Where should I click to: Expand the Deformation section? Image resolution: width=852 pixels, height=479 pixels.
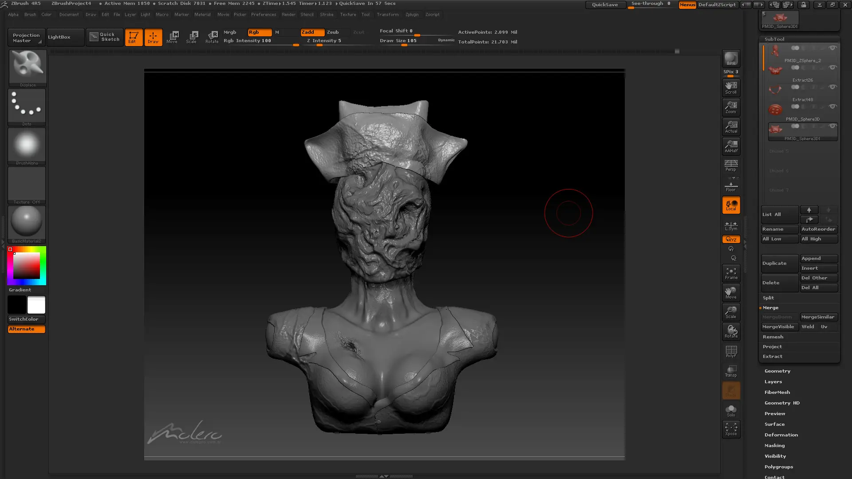[x=781, y=435]
